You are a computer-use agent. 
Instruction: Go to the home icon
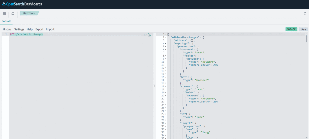(13, 13)
